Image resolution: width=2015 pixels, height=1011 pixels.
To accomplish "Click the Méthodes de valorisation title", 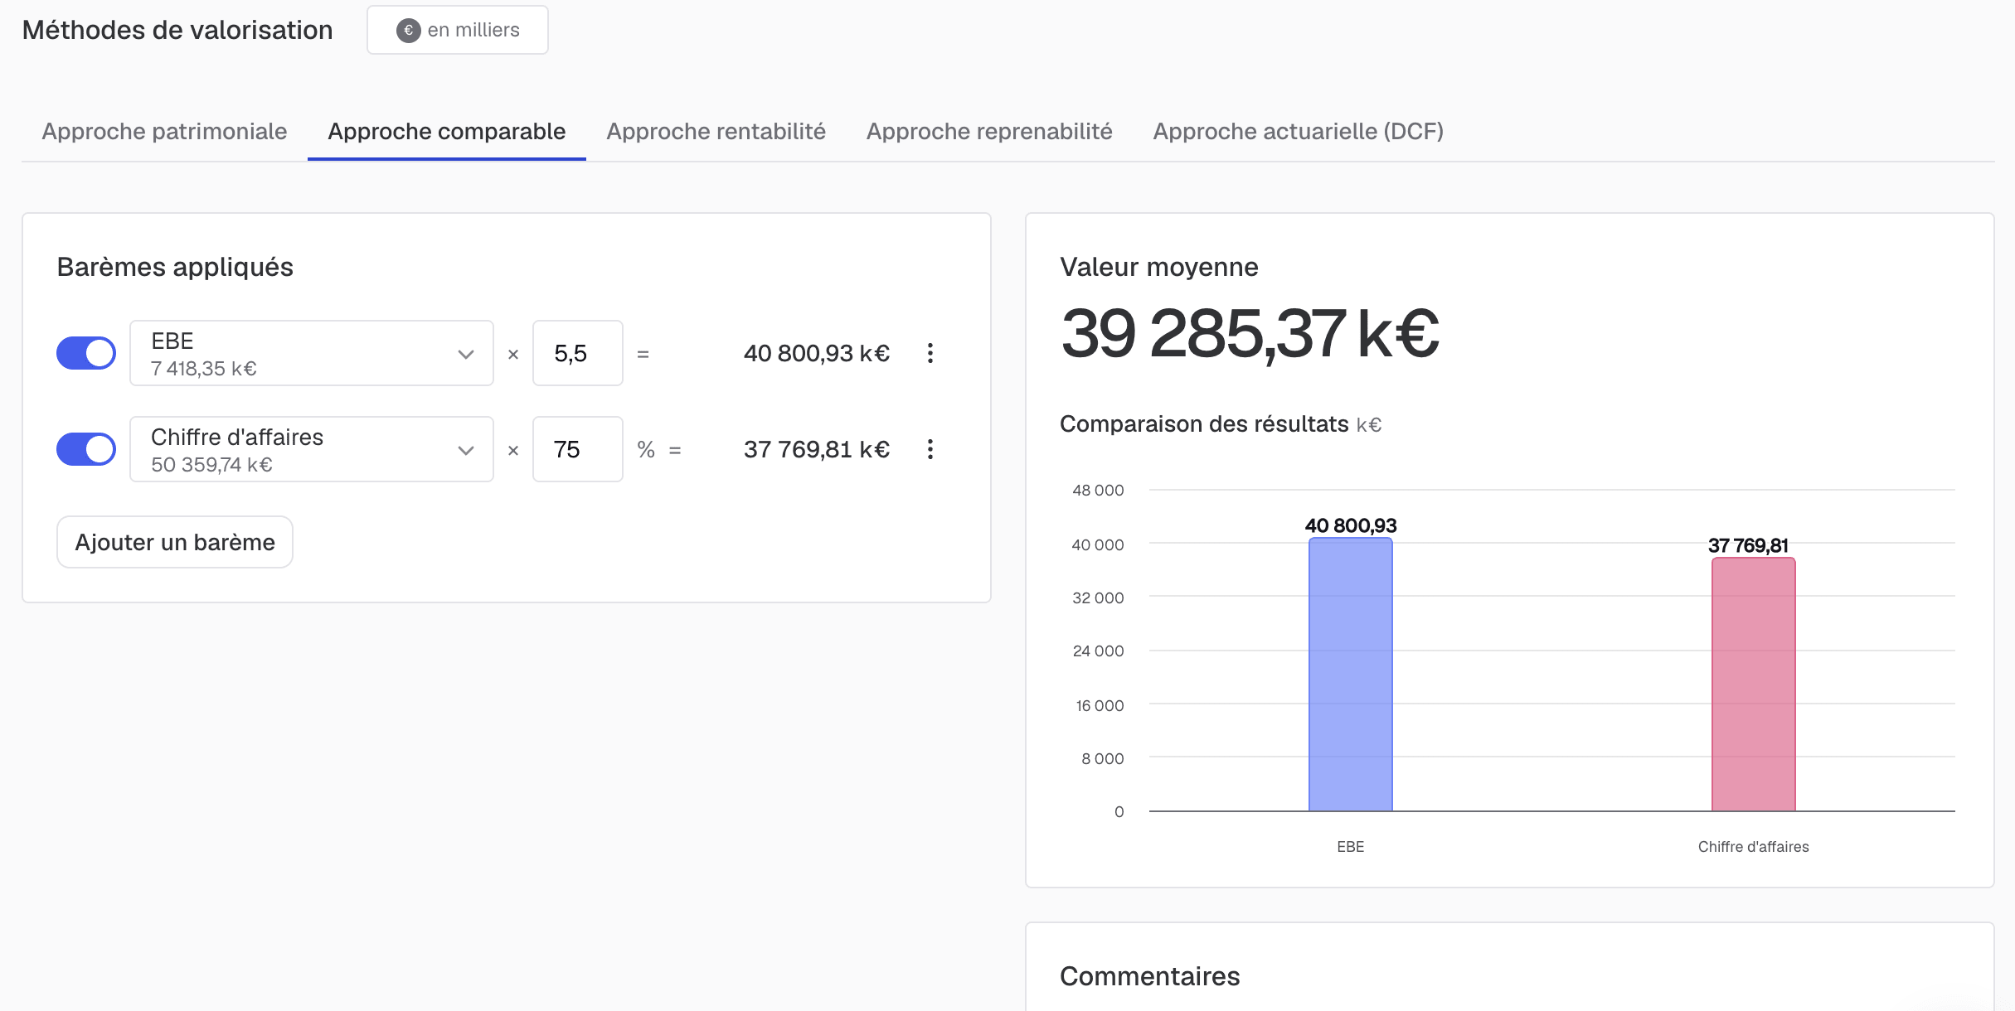I will pos(177,30).
